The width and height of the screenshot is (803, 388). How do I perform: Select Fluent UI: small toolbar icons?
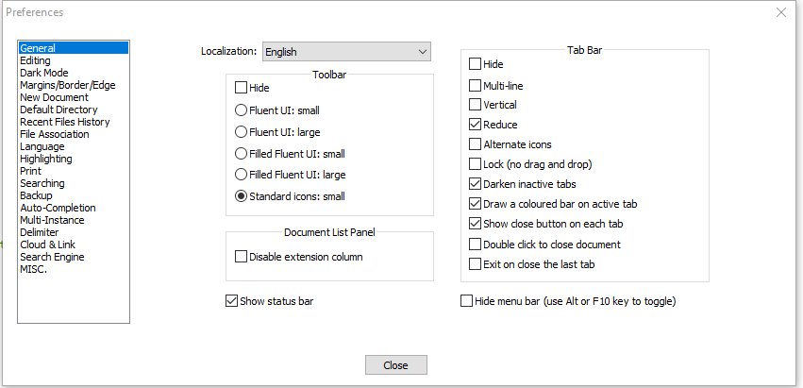coord(242,110)
